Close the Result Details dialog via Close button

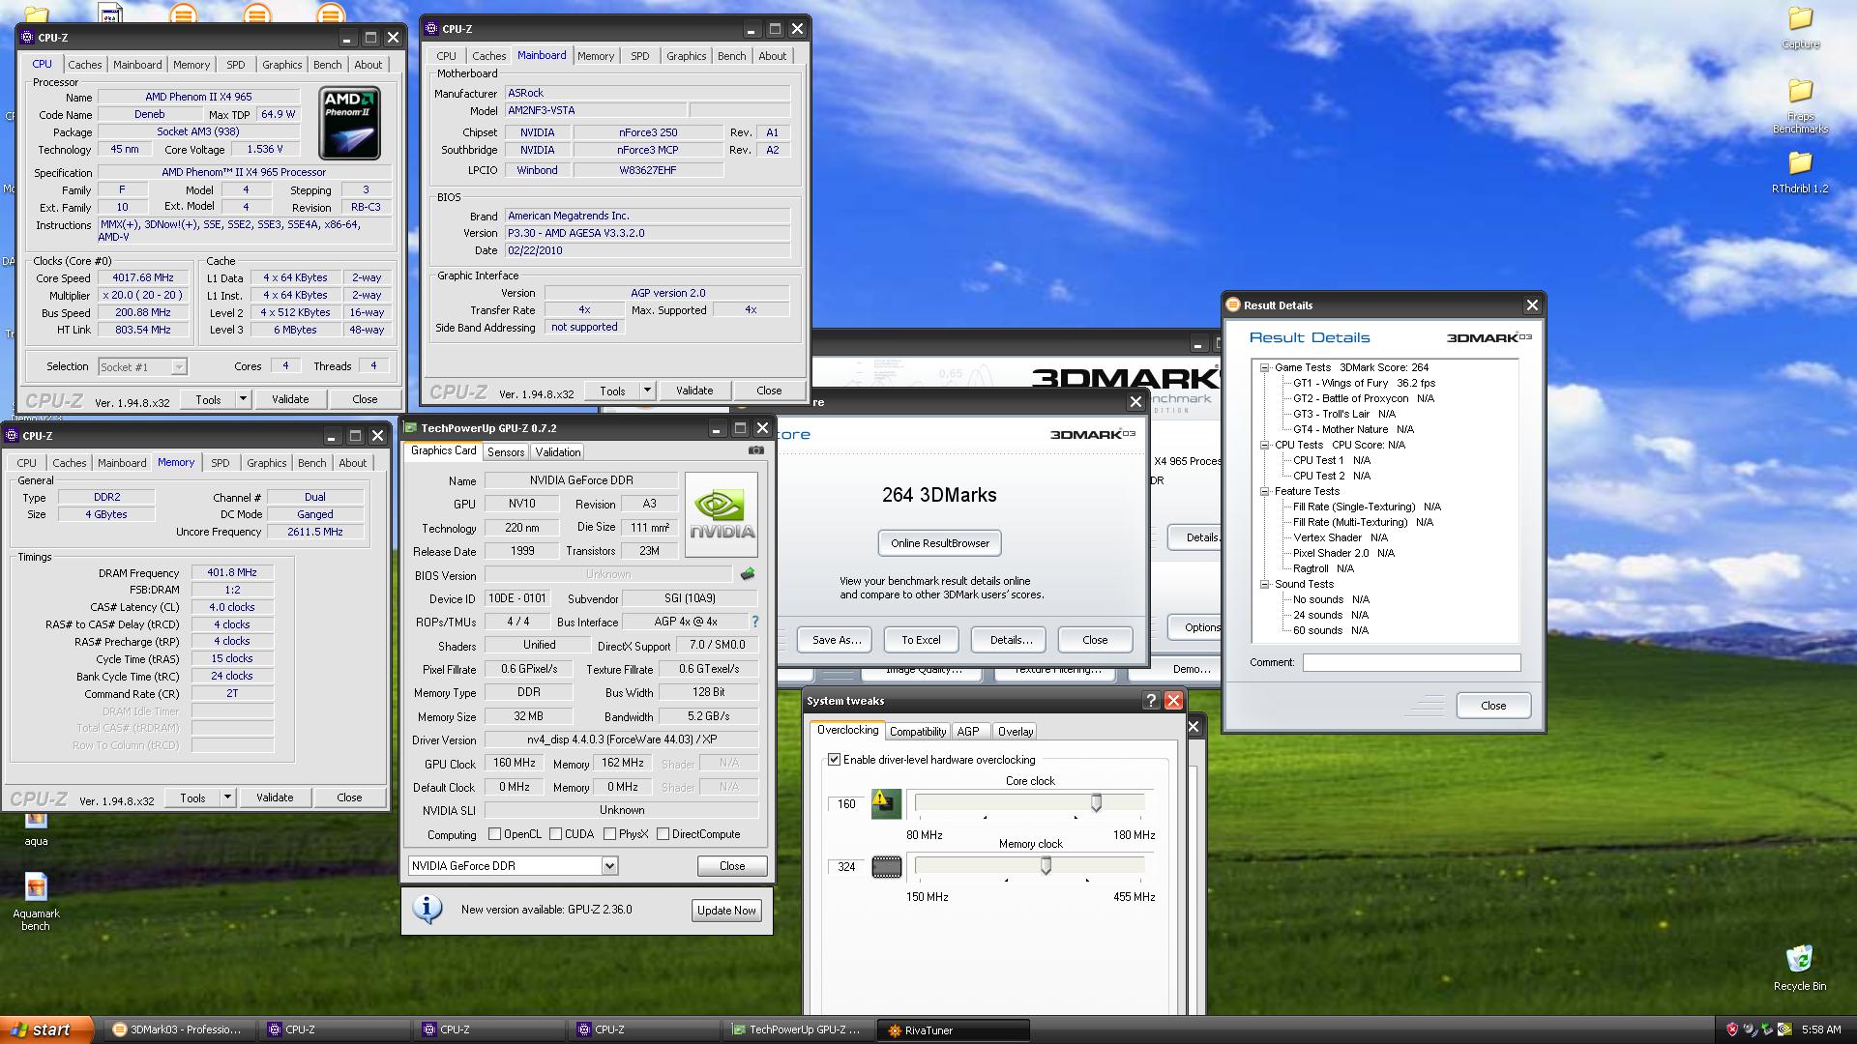coord(1493,706)
